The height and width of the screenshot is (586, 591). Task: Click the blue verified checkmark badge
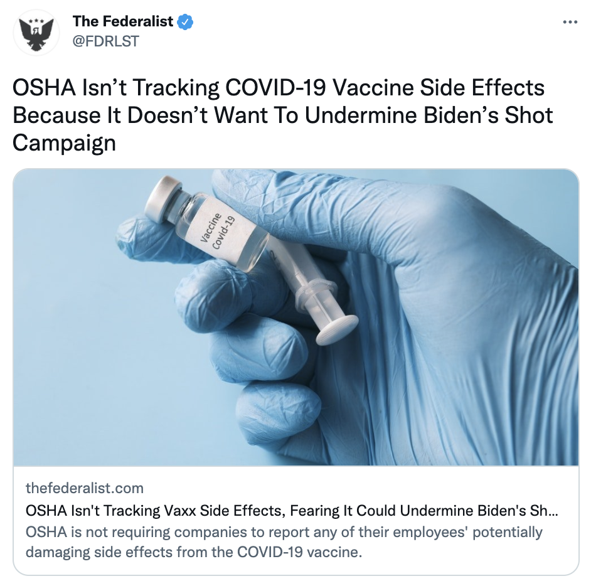(x=186, y=22)
